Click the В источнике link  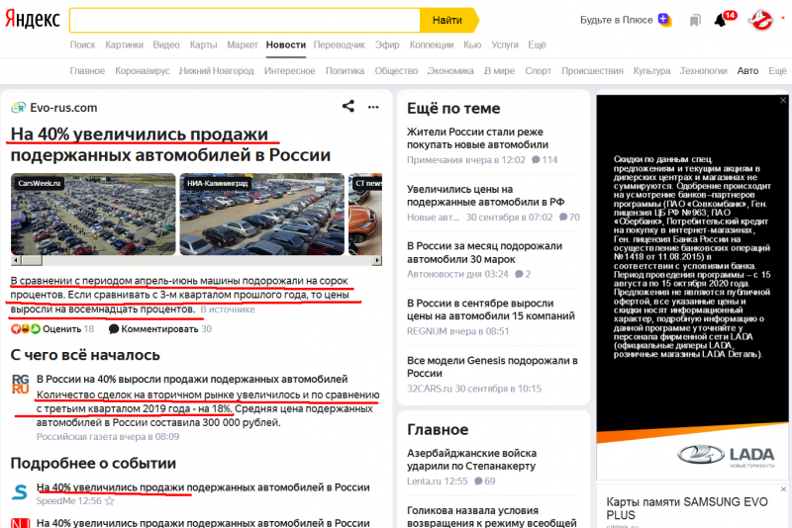(228, 309)
